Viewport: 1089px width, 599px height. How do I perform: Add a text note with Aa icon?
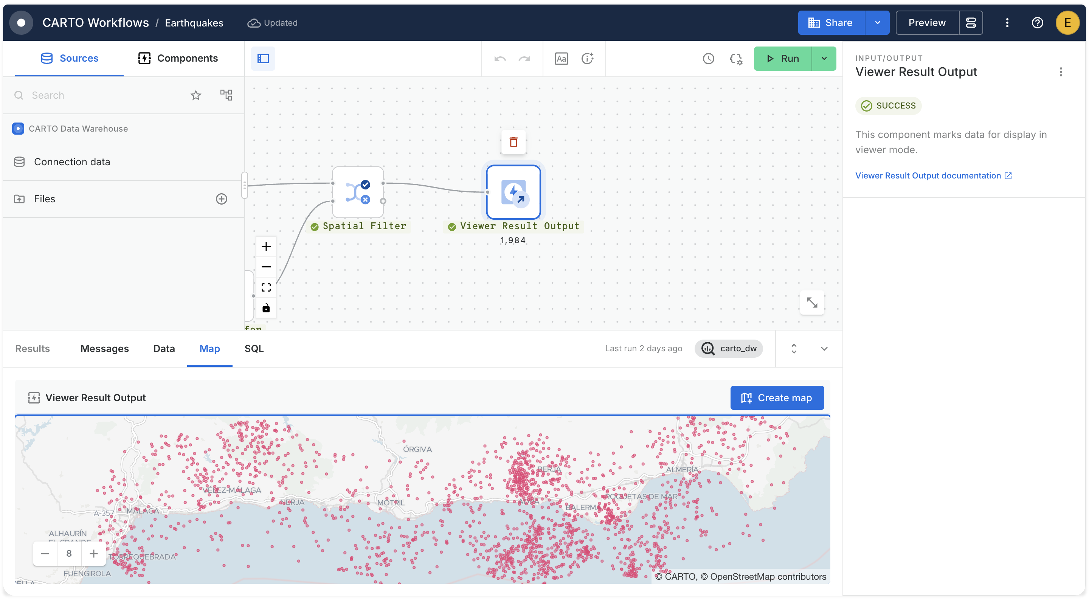tap(561, 58)
